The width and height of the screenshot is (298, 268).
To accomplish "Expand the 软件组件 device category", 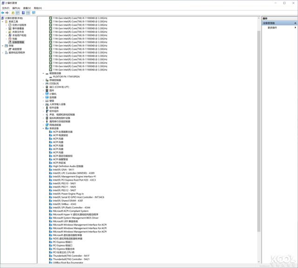I will pyautogui.click(x=43, y=111).
